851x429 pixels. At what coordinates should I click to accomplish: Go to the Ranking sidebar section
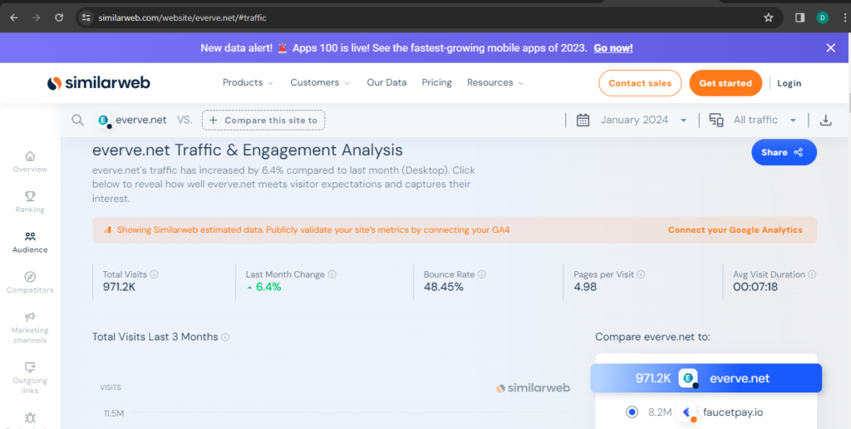(x=30, y=202)
